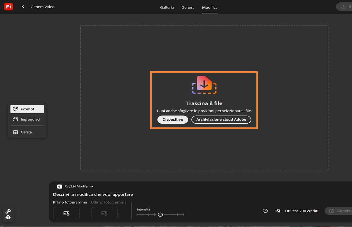The image size is (352, 227).
Task: Open Archiviazione cloud Adobe
Action: coord(221,120)
